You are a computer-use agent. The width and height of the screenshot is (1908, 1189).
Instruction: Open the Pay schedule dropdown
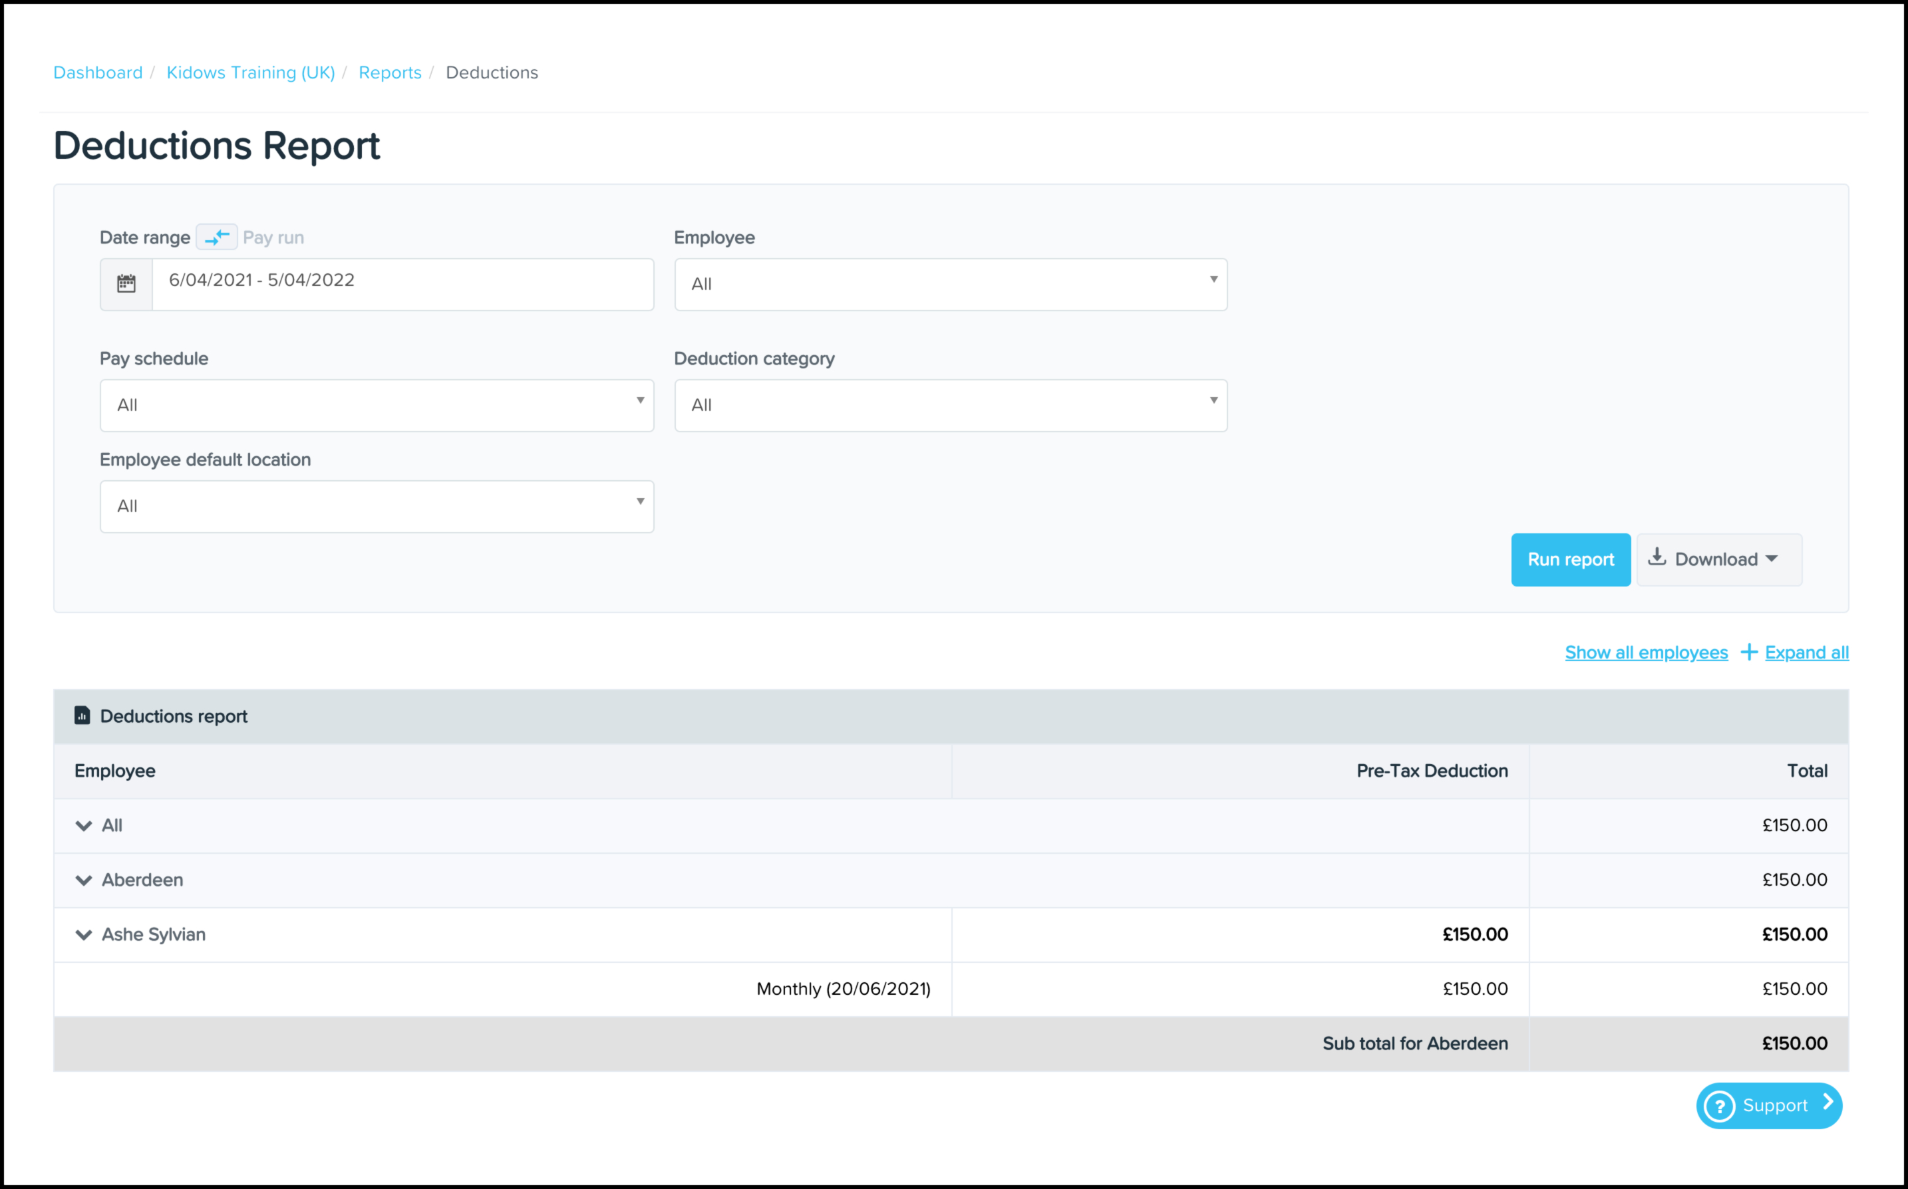(x=377, y=405)
